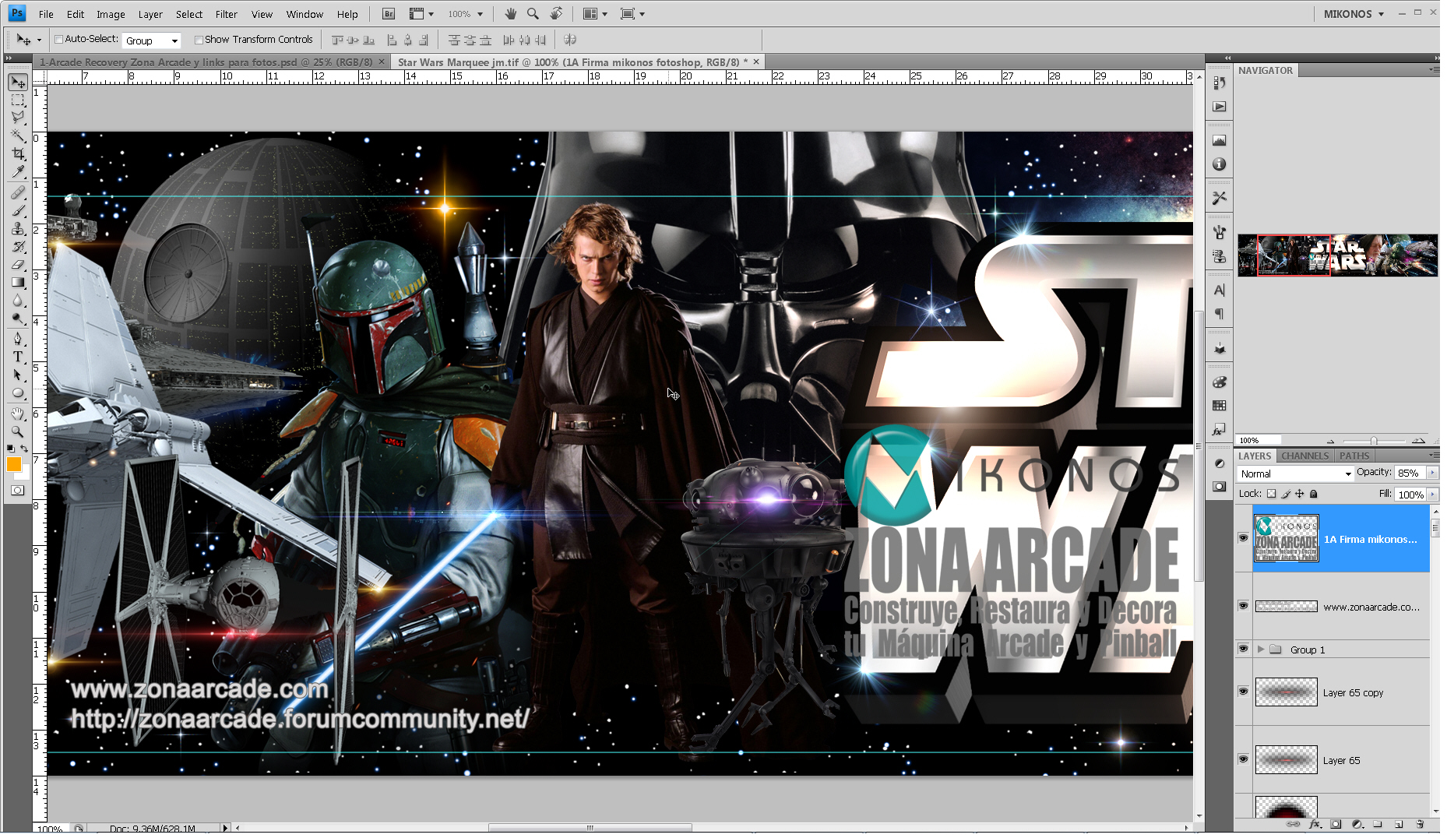Select the Pen tool
The image size is (1447, 838).
18,339
